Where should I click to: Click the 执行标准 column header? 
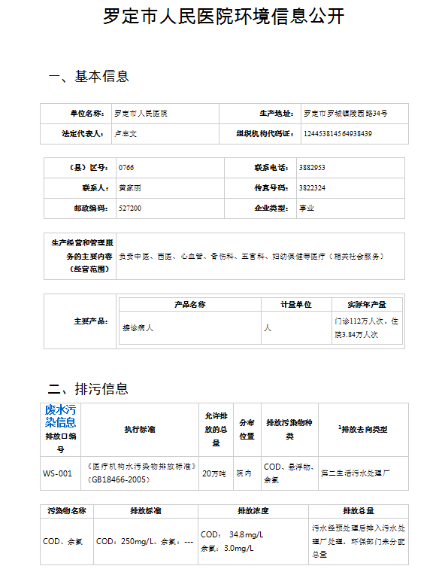140,430
